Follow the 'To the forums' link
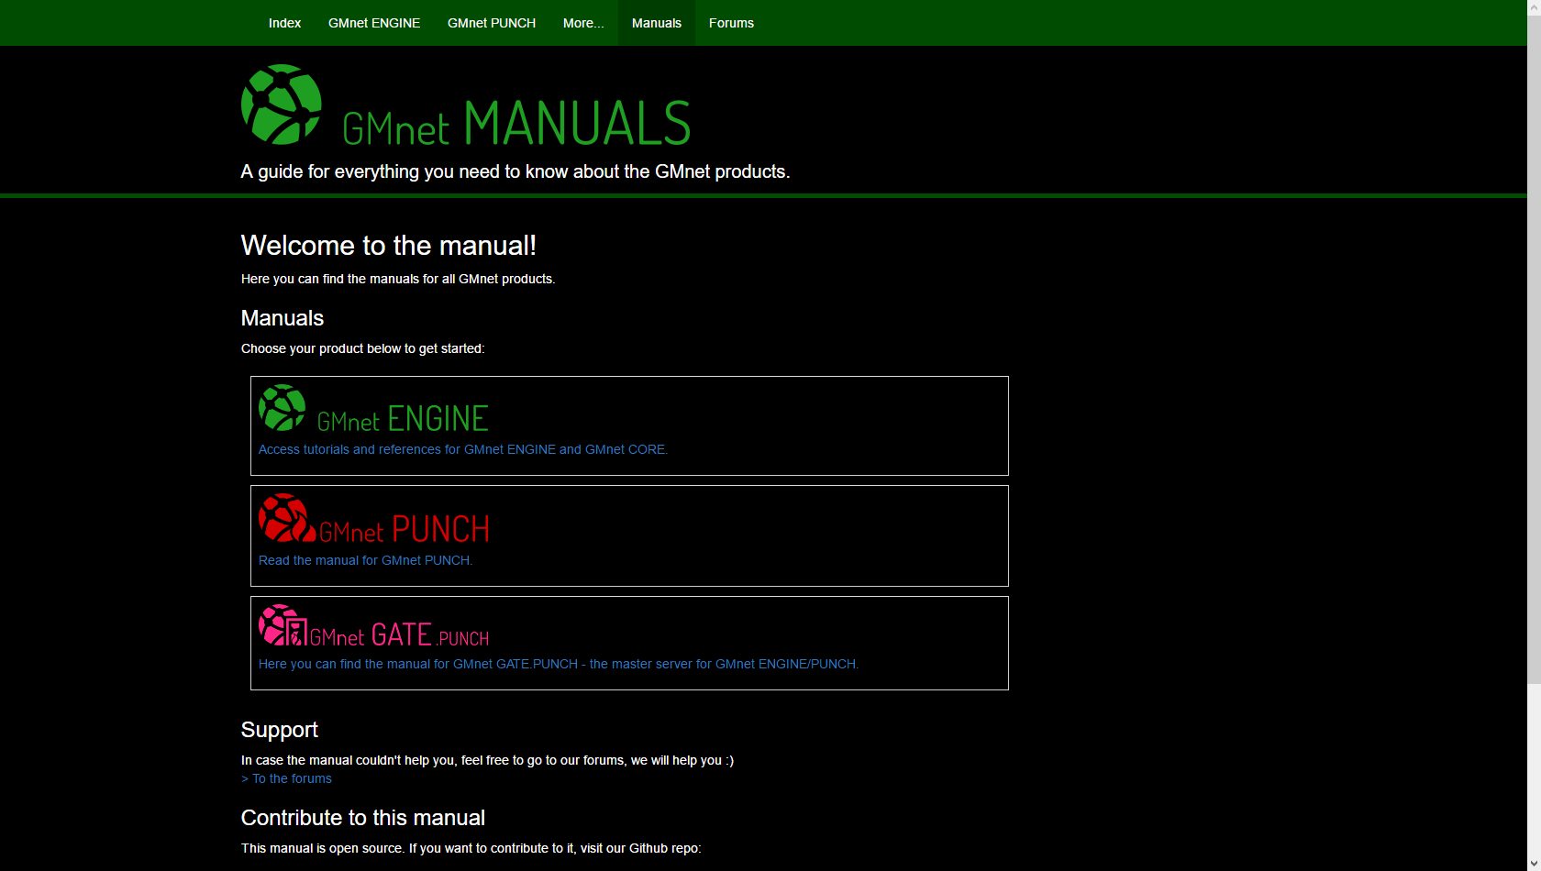Viewport: 1541px width, 871px height. point(285,777)
